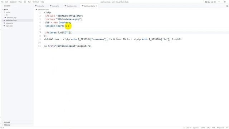This screenshot has height=129, width=229.
Task: Click the opening <?php tag on line 1
Action: (x=48, y=13)
